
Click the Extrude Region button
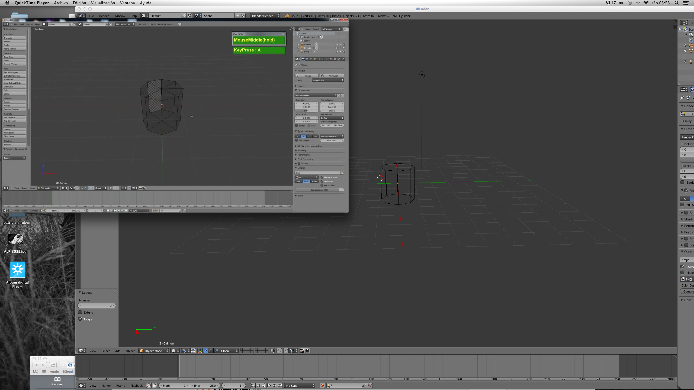tap(14, 72)
